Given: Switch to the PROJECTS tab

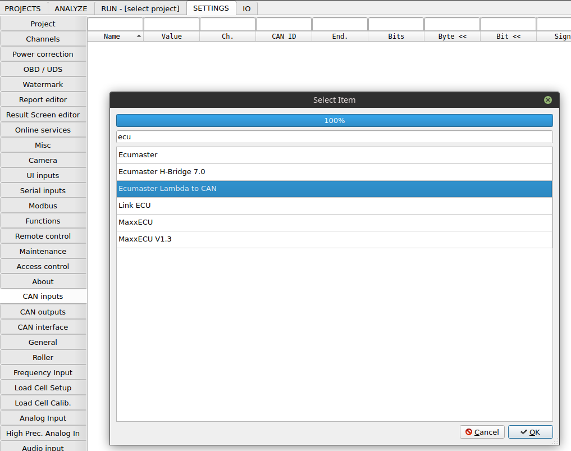Looking at the screenshot, I should point(22,8).
